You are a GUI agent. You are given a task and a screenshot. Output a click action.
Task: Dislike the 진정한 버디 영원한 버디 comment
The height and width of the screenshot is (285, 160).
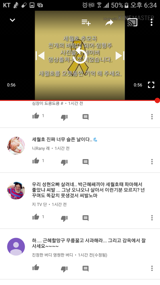pyautogui.click(x=64, y=269)
